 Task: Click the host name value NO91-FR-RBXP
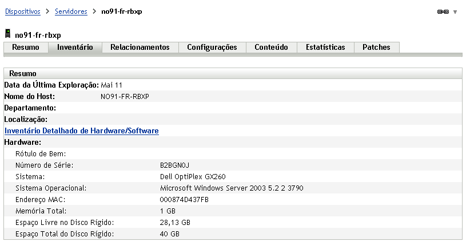[x=125, y=97]
